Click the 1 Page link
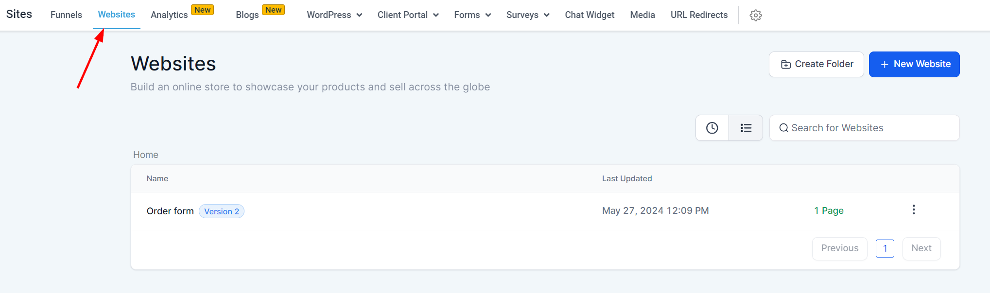The height and width of the screenshot is (293, 990). pyautogui.click(x=829, y=210)
